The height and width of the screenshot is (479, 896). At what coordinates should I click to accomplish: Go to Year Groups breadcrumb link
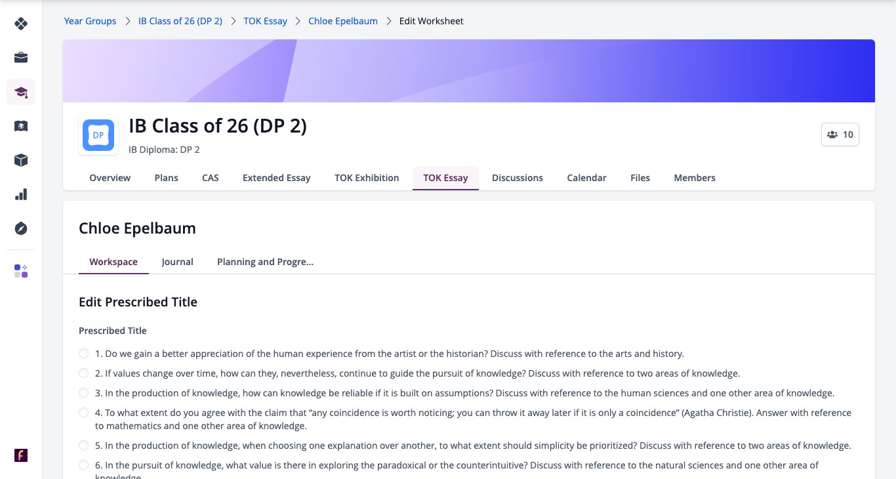coord(90,21)
